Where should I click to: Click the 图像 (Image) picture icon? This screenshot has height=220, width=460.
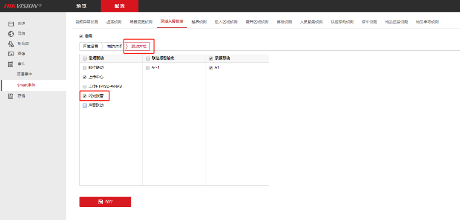point(11,54)
